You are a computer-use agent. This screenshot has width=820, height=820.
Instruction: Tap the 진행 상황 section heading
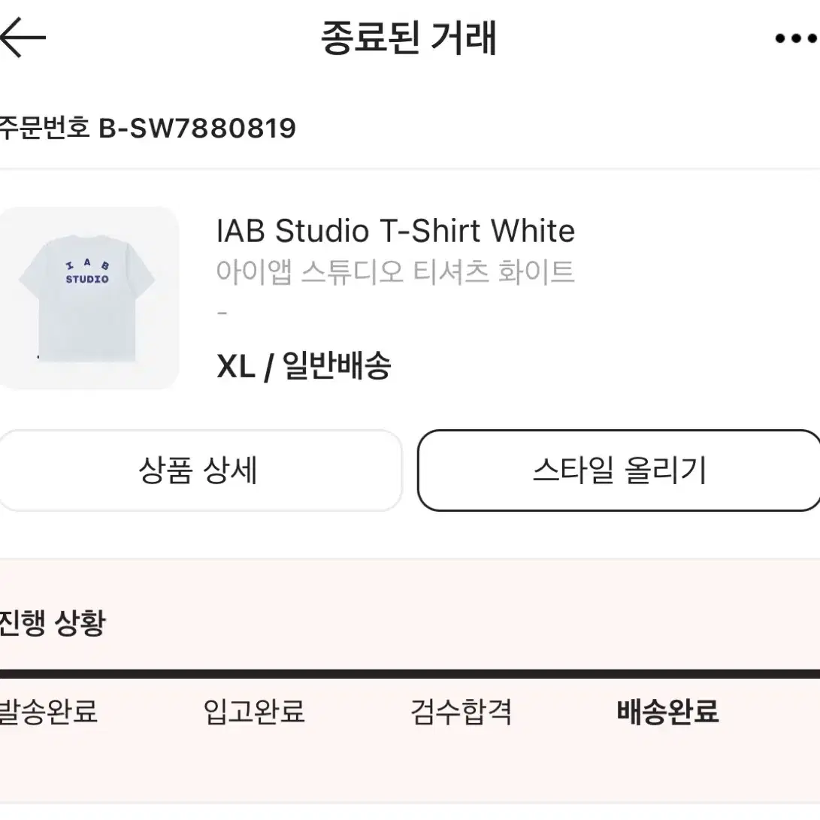(x=53, y=623)
